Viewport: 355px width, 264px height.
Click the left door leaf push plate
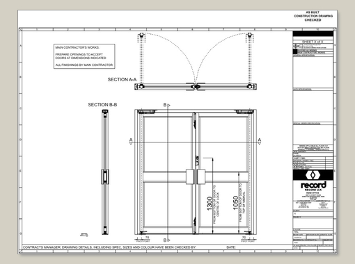[190, 176]
